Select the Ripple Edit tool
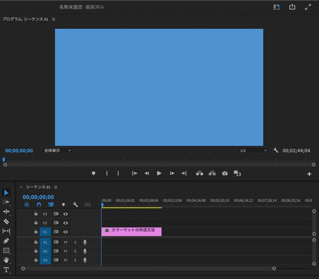The width and height of the screenshot is (319, 279). click(x=6, y=212)
